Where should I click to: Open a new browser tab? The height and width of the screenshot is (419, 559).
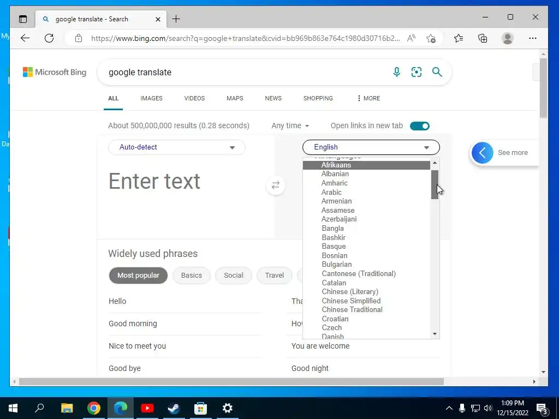click(x=176, y=19)
